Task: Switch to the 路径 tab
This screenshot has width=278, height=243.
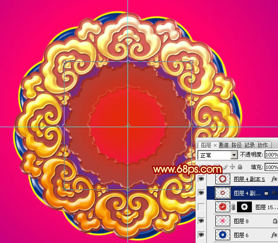Action: coord(237,145)
